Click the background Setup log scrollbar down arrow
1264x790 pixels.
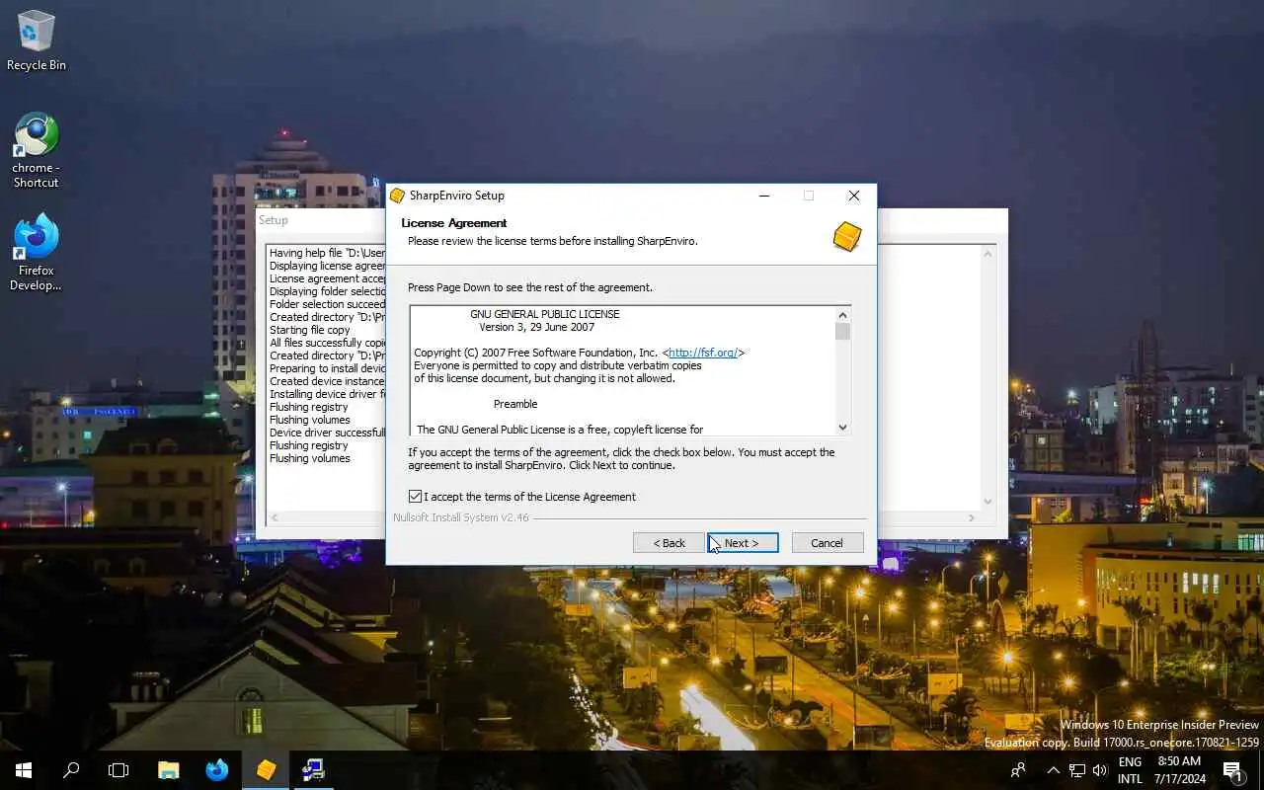(987, 502)
